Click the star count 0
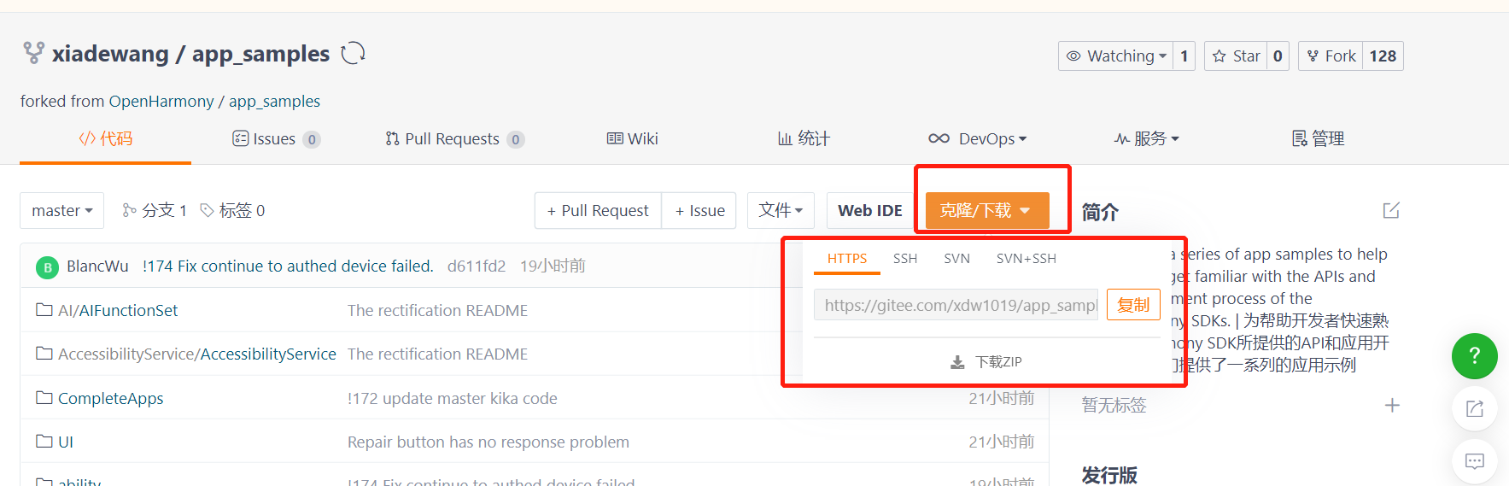This screenshot has width=1509, height=486. 1278,56
